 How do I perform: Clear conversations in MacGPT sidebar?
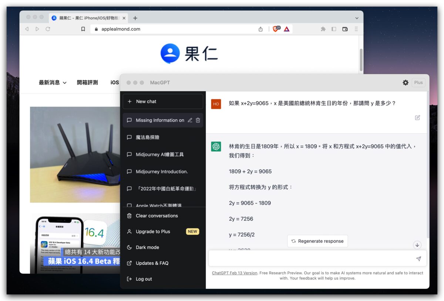click(163, 216)
